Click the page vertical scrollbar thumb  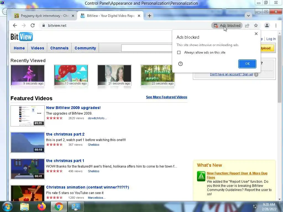point(280,68)
